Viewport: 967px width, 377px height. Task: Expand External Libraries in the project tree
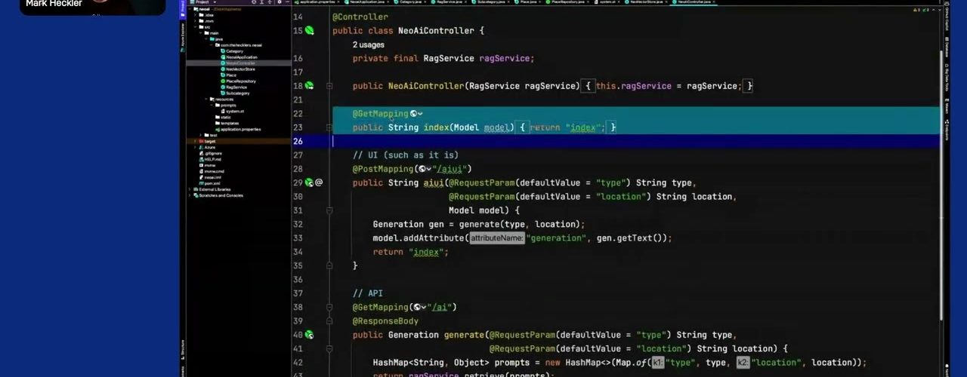pyautogui.click(x=190, y=189)
